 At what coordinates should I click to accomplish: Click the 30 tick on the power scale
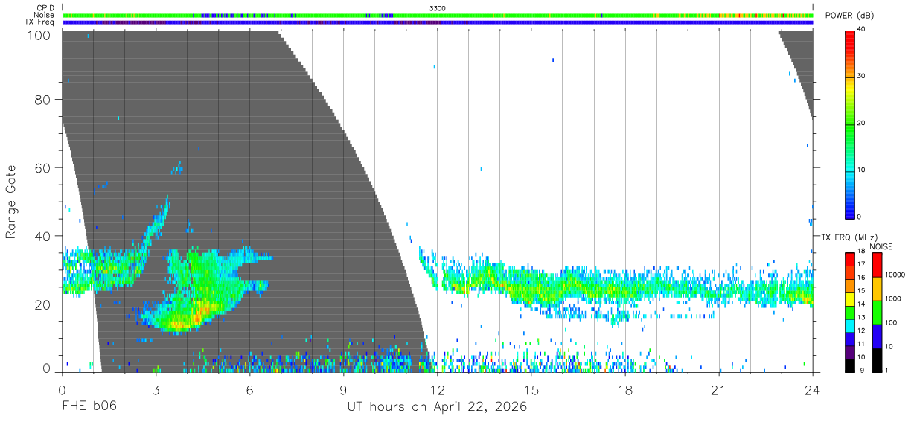click(861, 76)
